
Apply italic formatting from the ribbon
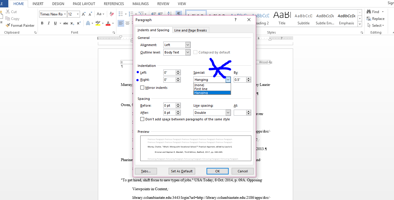(48, 23)
